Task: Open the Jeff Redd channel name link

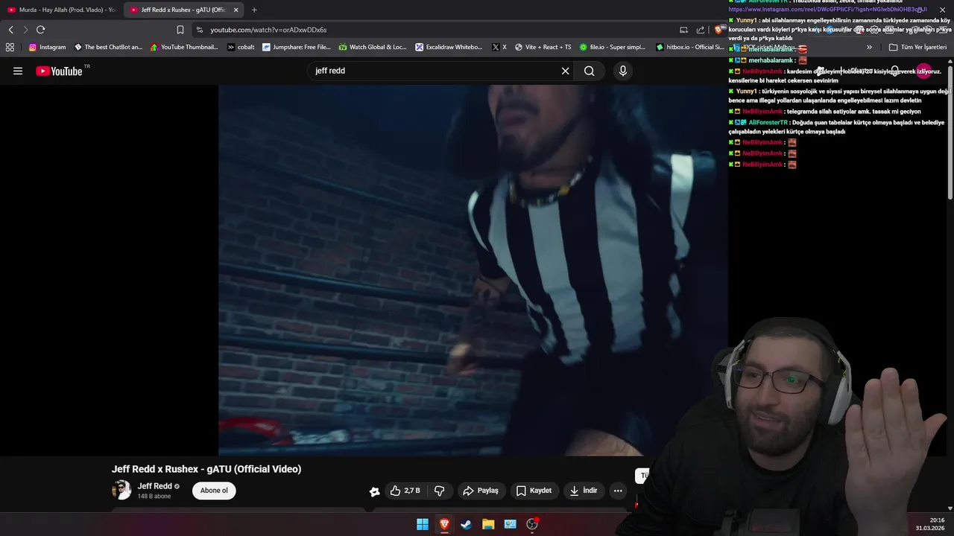Action: (154, 486)
